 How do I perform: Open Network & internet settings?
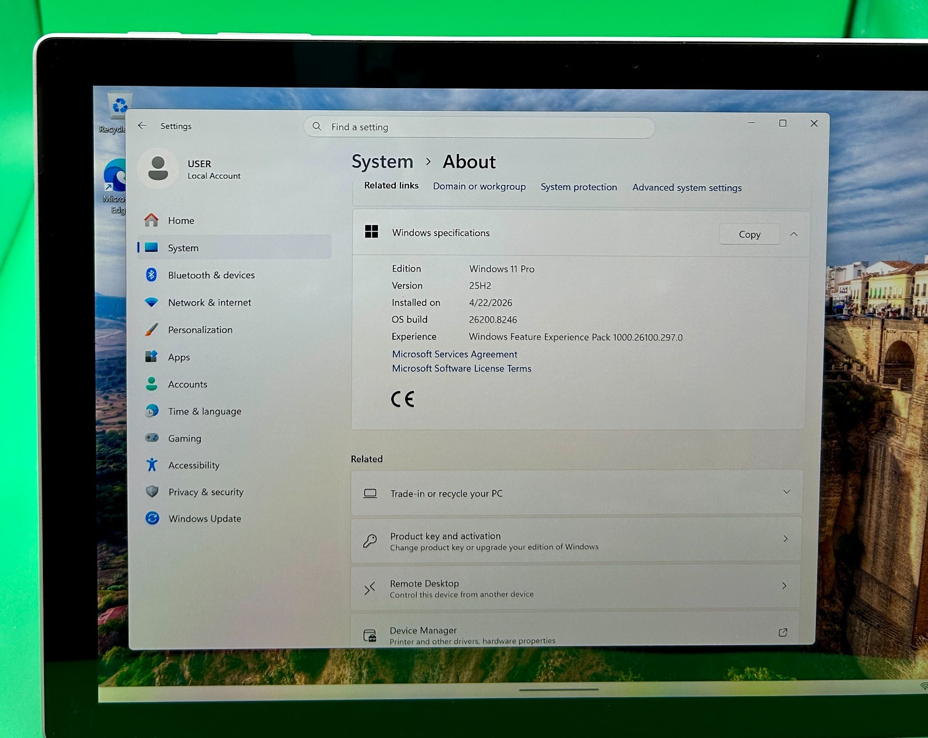[x=234, y=302]
